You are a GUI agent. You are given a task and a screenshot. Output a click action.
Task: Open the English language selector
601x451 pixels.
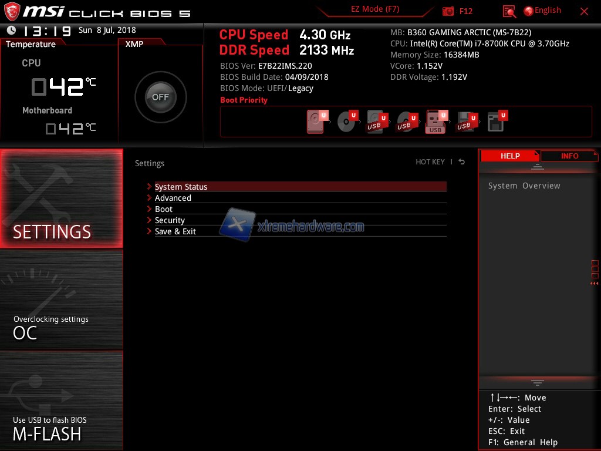(x=542, y=11)
